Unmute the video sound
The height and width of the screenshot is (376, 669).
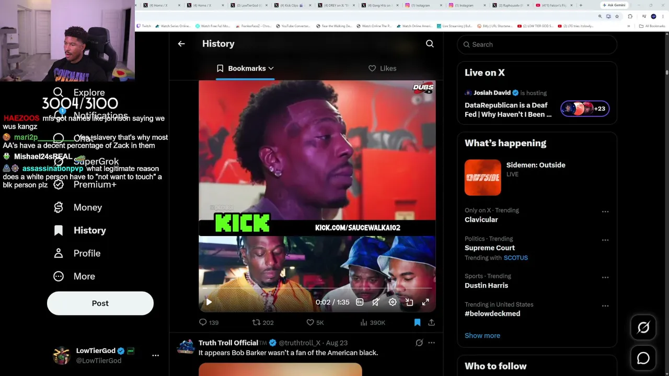point(376,302)
